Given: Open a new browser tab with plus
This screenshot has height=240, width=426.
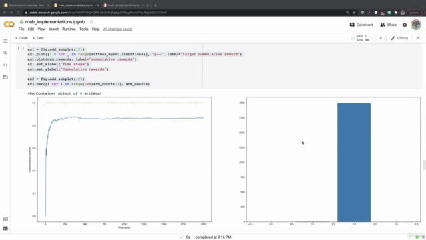Looking at the screenshot, I should click(x=156, y=5).
